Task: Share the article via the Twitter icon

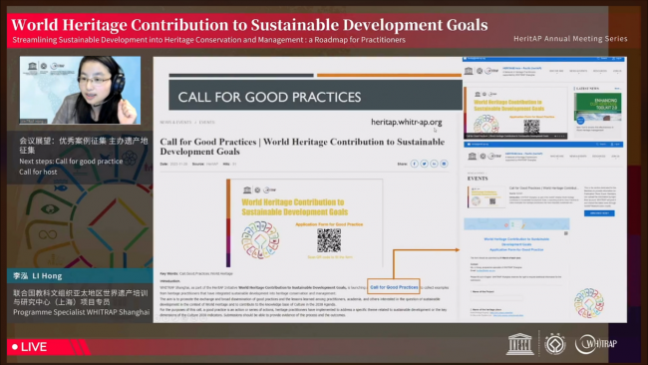Action: tap(424, 164)
